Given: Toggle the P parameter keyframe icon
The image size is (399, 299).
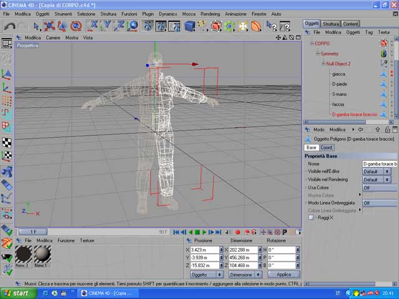Looking at the screenshot, I should tap(285, 232).
